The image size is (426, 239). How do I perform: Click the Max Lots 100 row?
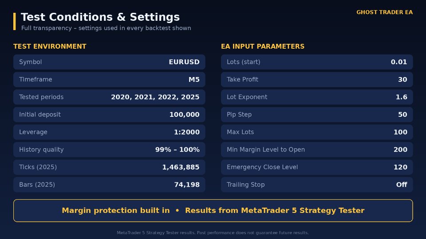[317, 132]
